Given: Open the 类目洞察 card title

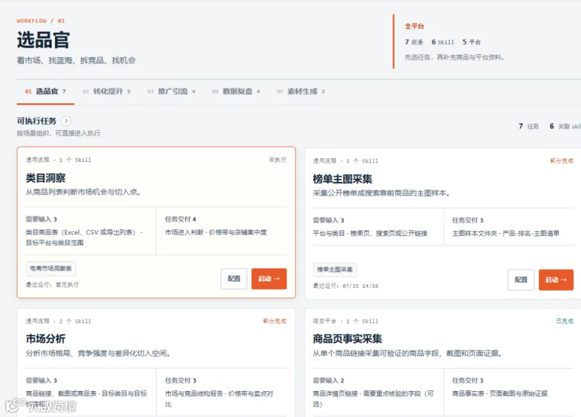Looking at the screenshot, I should (46, 178).
